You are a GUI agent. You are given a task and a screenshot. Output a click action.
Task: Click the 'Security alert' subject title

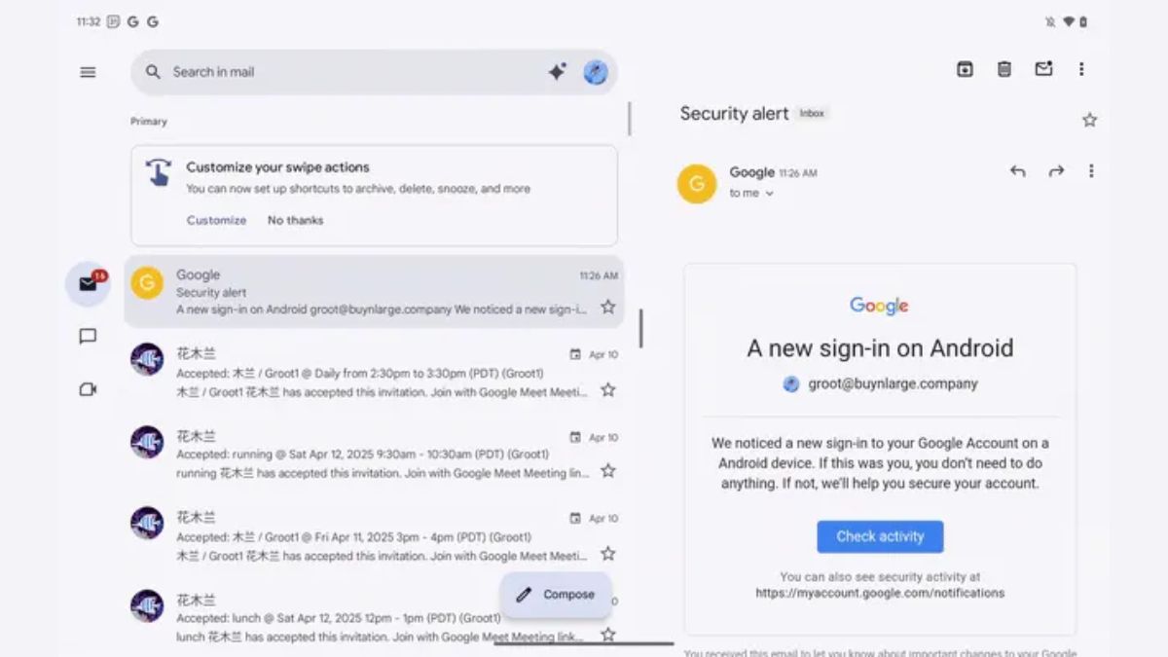[x=734, y=114]
